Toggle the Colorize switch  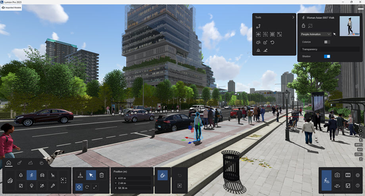[x=327, y=42]
